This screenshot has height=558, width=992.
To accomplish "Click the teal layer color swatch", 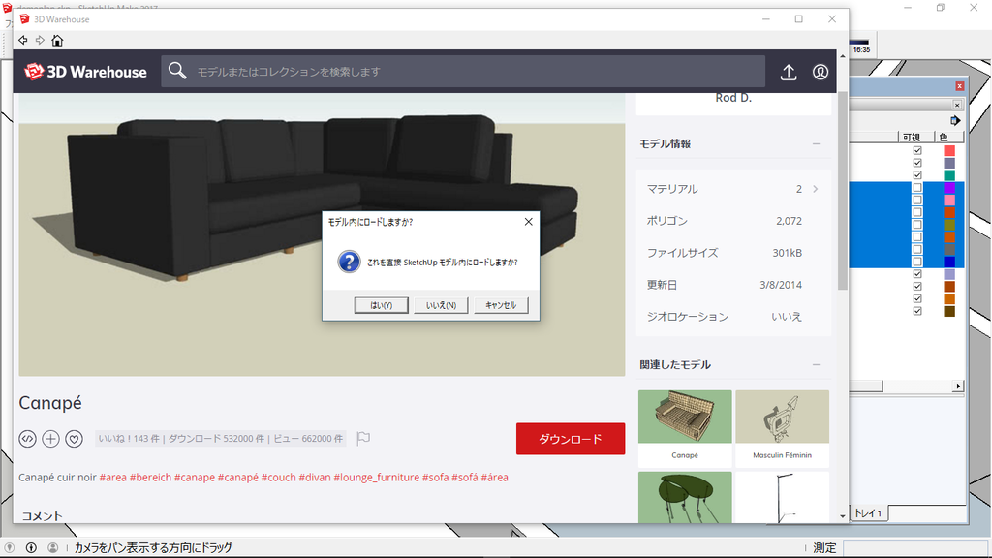I will (x=949, y=175).
